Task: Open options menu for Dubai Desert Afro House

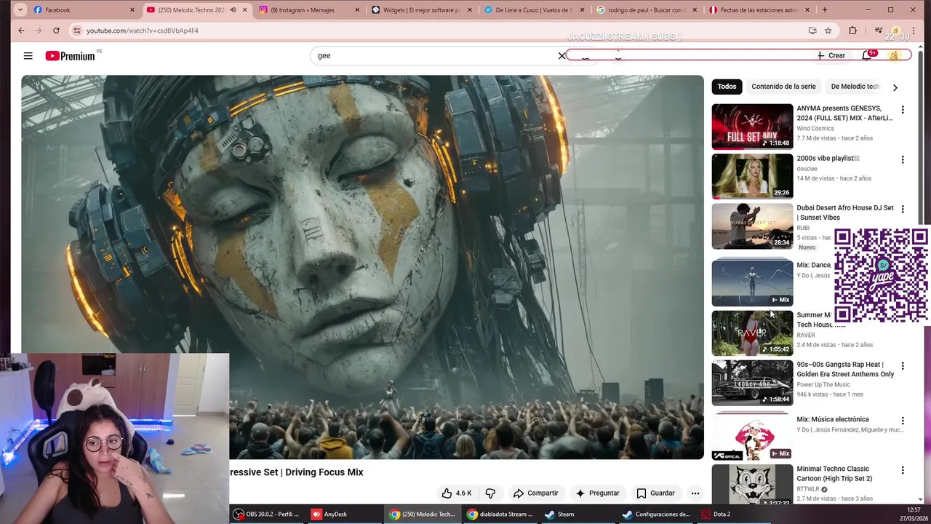Action: tap(903, 209)
